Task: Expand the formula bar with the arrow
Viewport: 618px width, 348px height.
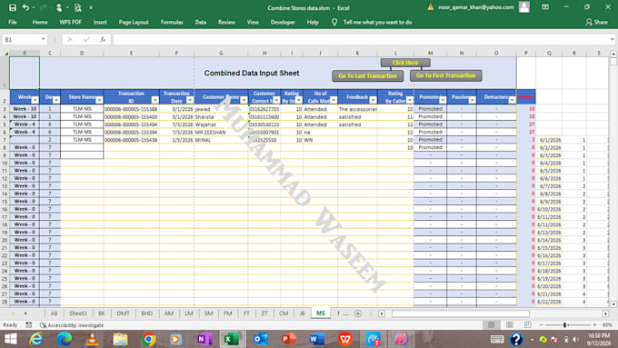Action: pos(612,39)
